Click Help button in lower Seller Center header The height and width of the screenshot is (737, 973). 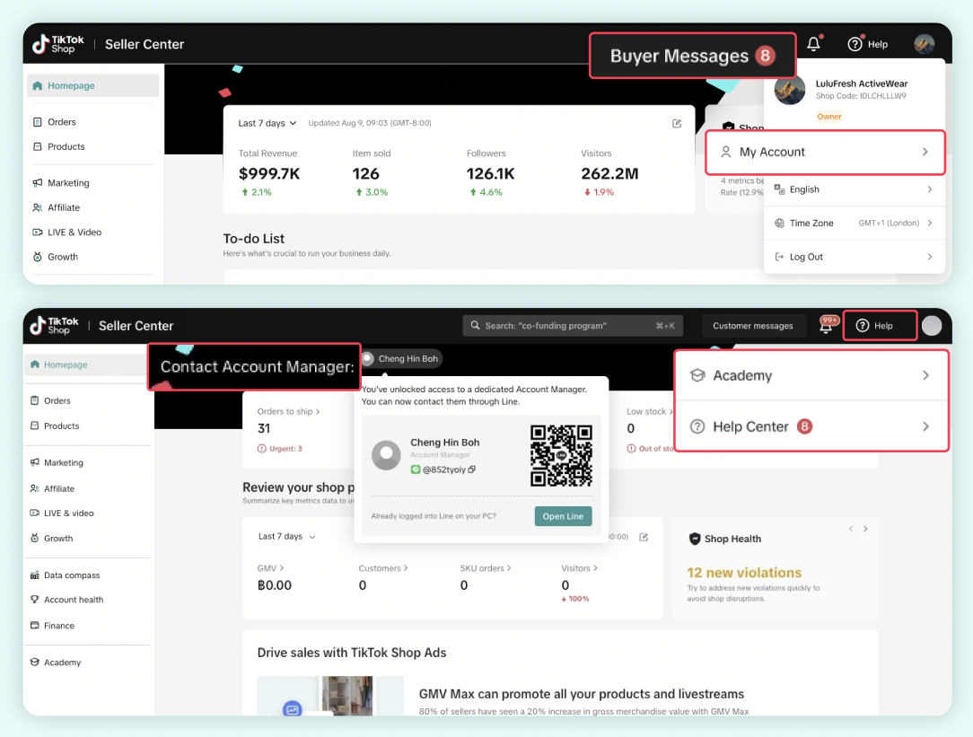[x=879, y=326]
